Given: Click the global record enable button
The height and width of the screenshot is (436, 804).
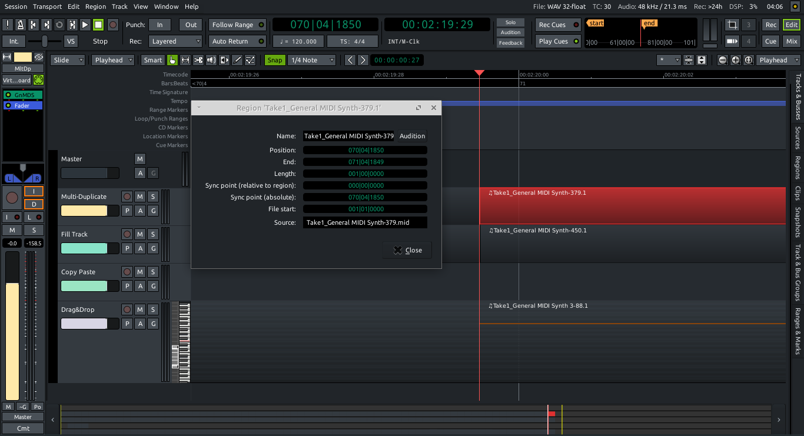Looking at the screenshot, I should 113,25.
